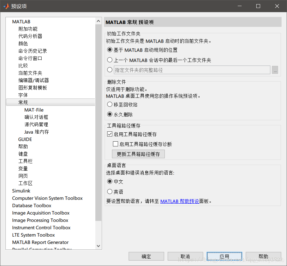
Task: Select MATLAB Report Generator
Action: coord(40,242)
